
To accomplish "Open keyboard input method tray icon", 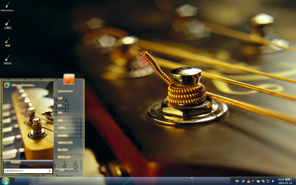I will 237,181.
